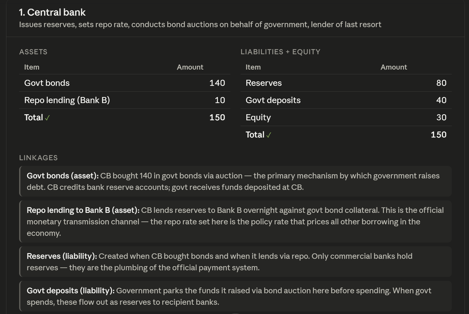
Task: Open the Repo lending to Bank B linkage card
Action: click(x=235, y=221)
